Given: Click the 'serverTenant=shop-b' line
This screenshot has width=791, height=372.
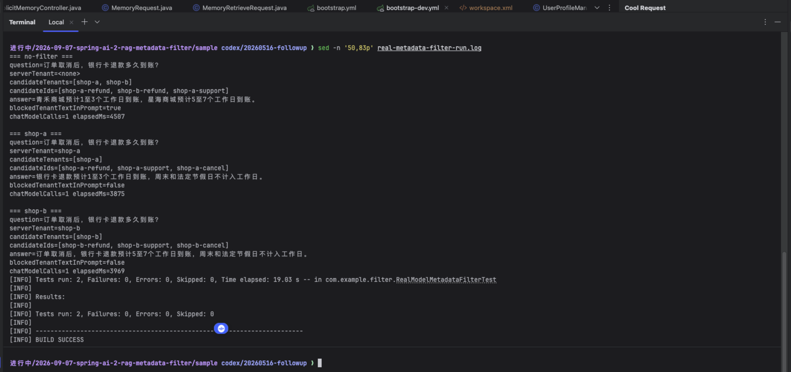Looking at the screenshot, I should pos(44,228).
